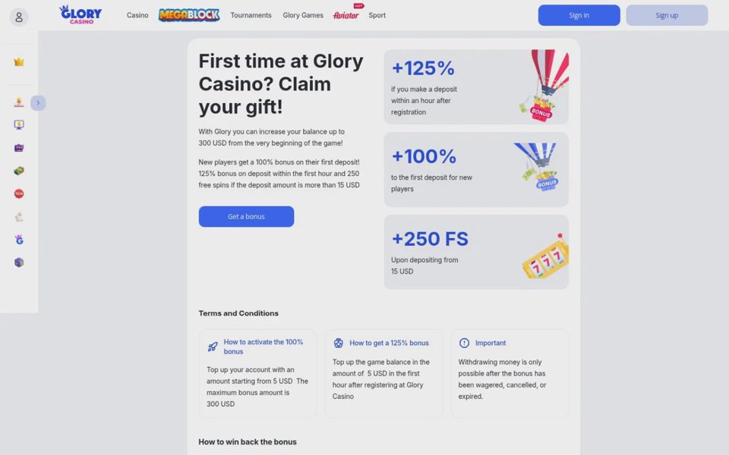The image size is (729, 455).
Task: Go to the Tournaments section
Action: point(251,15)
